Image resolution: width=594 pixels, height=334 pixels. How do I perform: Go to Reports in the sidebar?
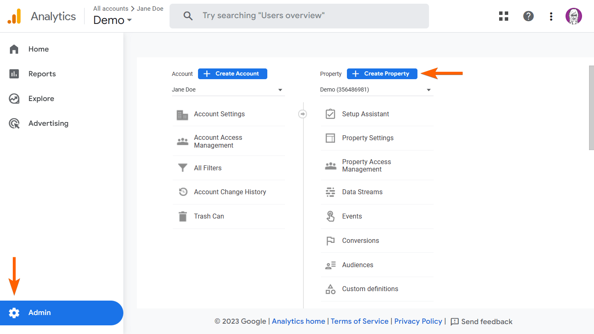click(x=42, y=74)
